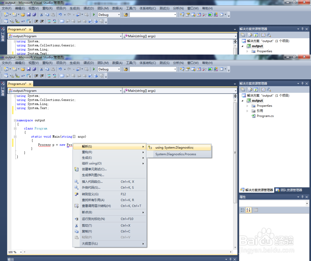This screenshot has width=311, height=261.
Task: Toggle bookmark icon in front window text toolbar
Action: click(x=62, y=76)
